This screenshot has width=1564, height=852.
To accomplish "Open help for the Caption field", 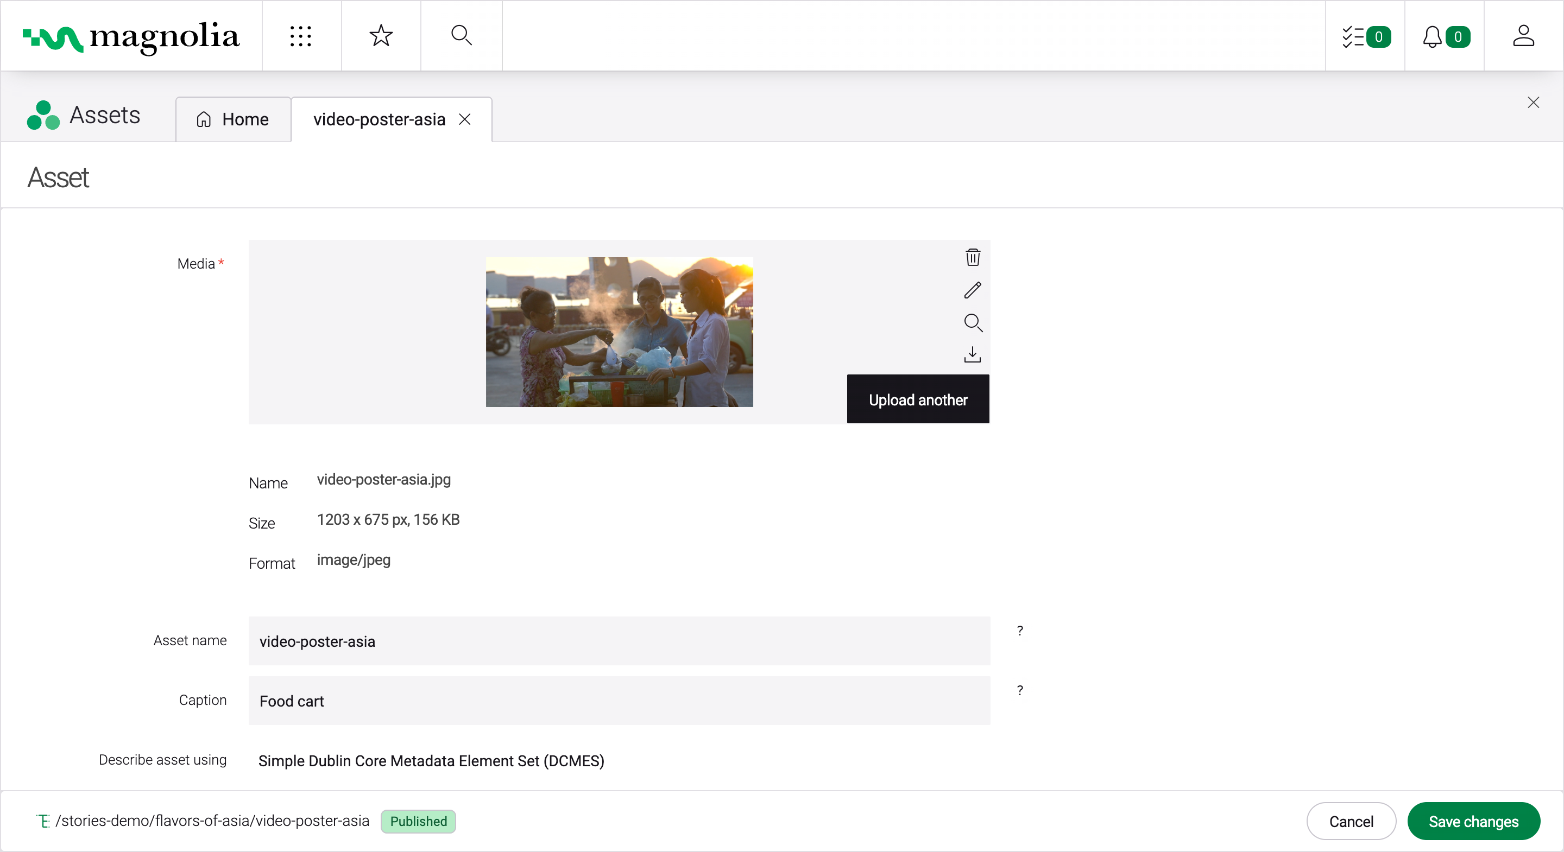I will click(1020, 691).
